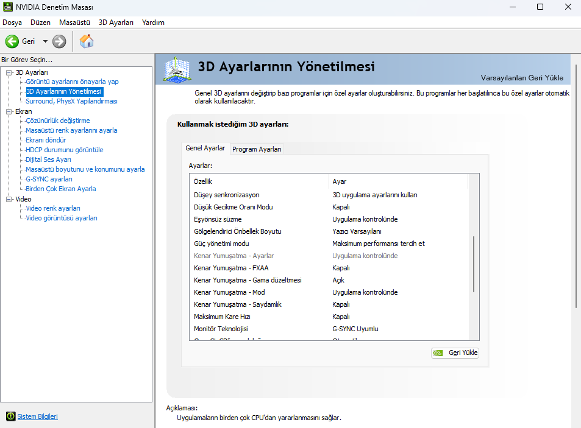Select the Düşey senkronizasyon setting row
This screenshot has width=581, height=428.
point(329,195)
